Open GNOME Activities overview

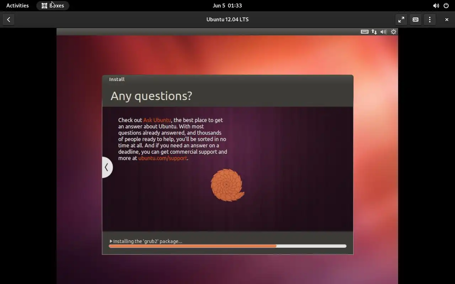17,5
